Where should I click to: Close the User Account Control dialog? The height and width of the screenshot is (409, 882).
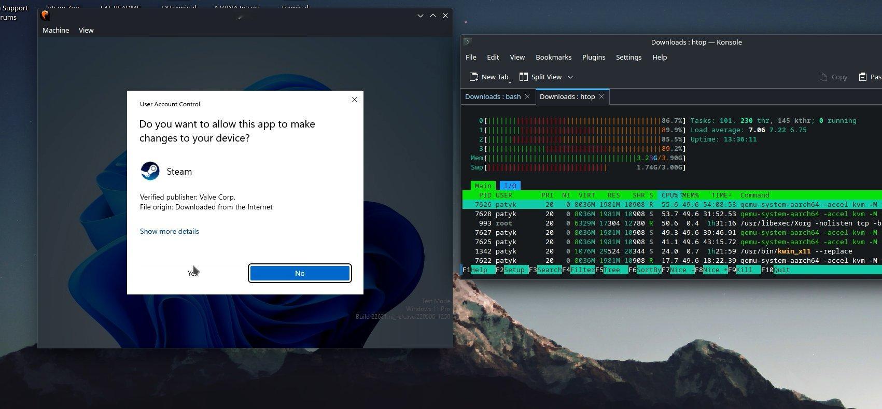tap(355, 100)
